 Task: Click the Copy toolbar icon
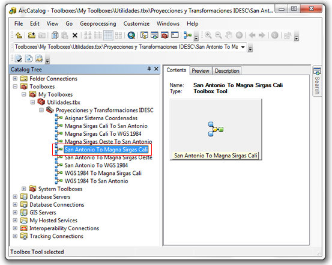pos(55,35)
